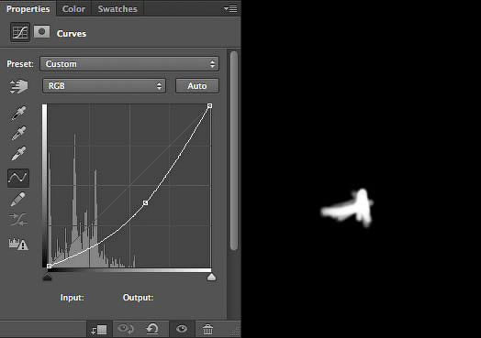Click the view previous state icon
The width and height of the screenshot is (481, 338).
(x=125, y=329)
